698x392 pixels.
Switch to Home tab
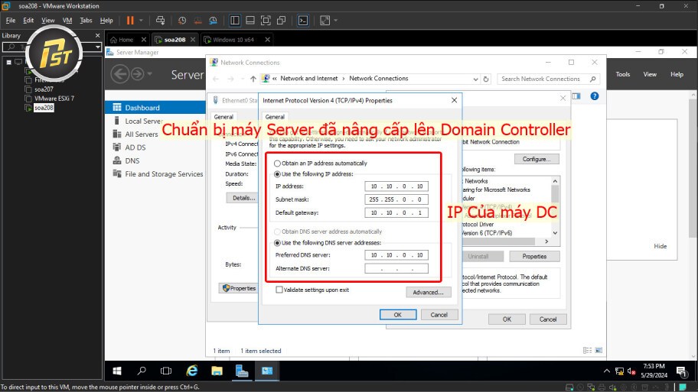(x=126, y=40)
